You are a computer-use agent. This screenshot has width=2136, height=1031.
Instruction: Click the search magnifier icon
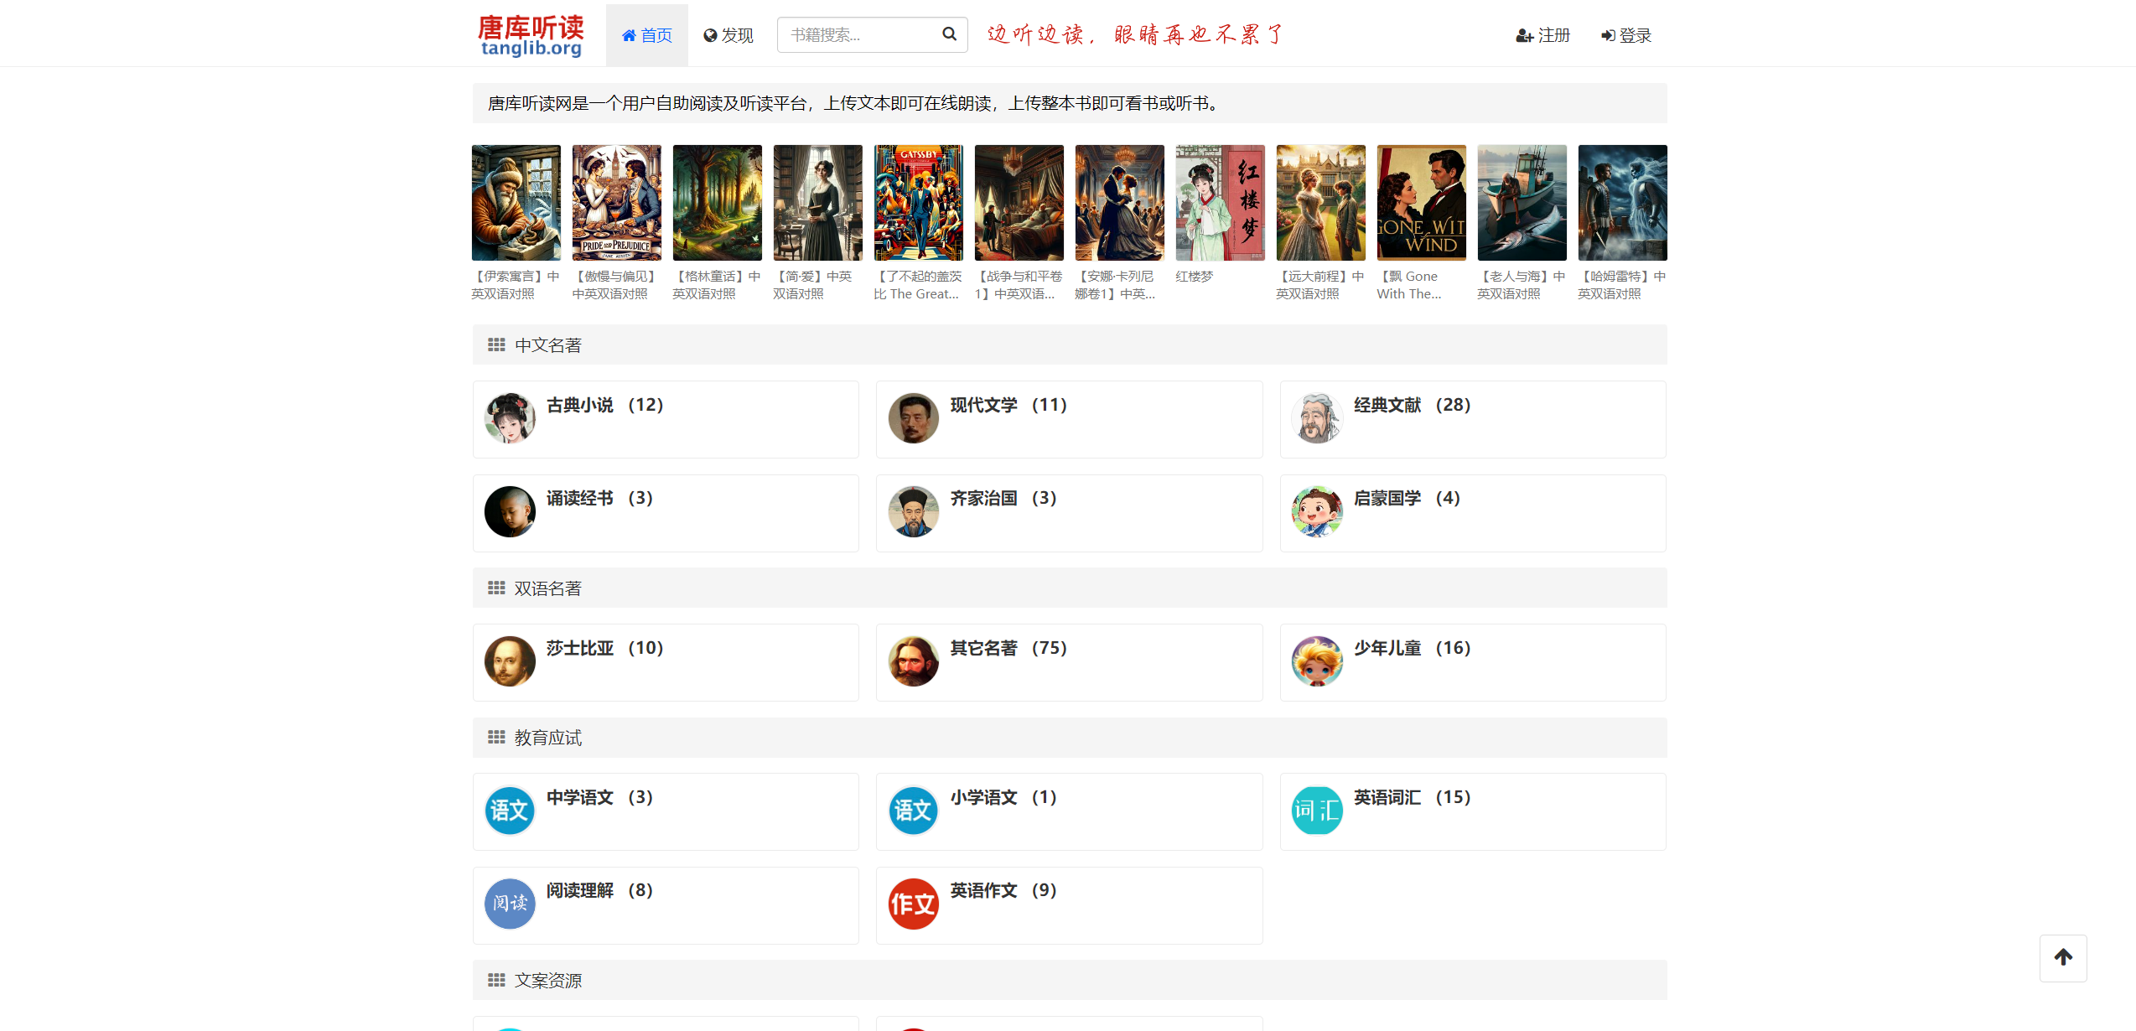pyautogui.click(x=949, y=34)
